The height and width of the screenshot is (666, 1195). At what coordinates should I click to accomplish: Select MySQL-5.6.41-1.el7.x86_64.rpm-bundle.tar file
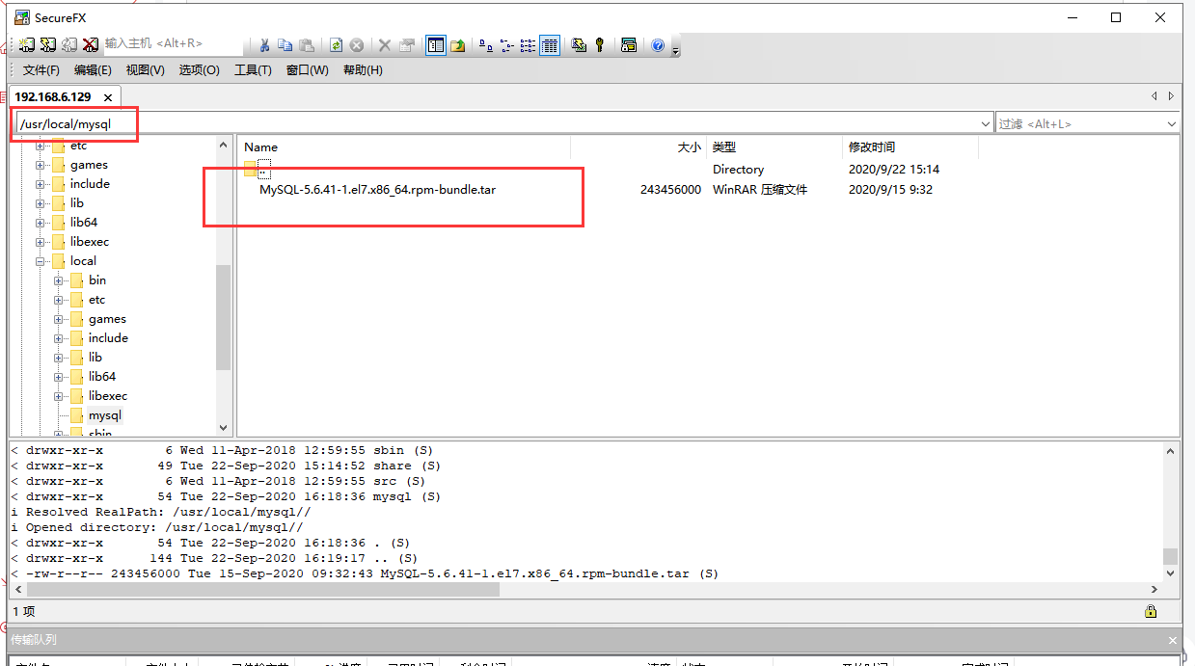(377, 190)
